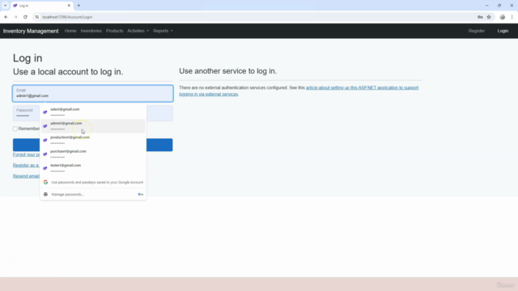This screenshot has width=518, height=291.
Task: Open the site information icon in address bar
Action: click(36, 17)
